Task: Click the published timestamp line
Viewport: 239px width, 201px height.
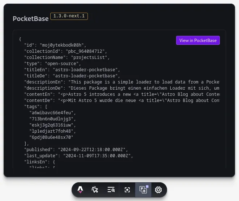Action: (x=76, y=150)
